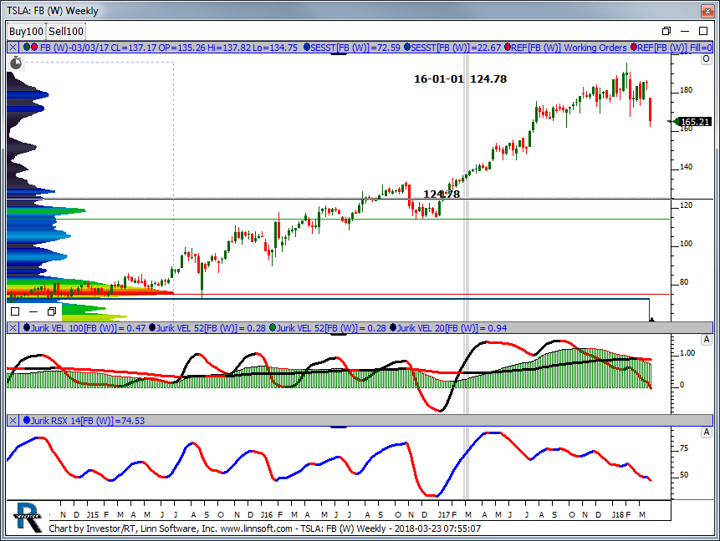720x541 pixels.
Task: Click the 50 value on RSX scale
Action: click(x=684, y=475)
